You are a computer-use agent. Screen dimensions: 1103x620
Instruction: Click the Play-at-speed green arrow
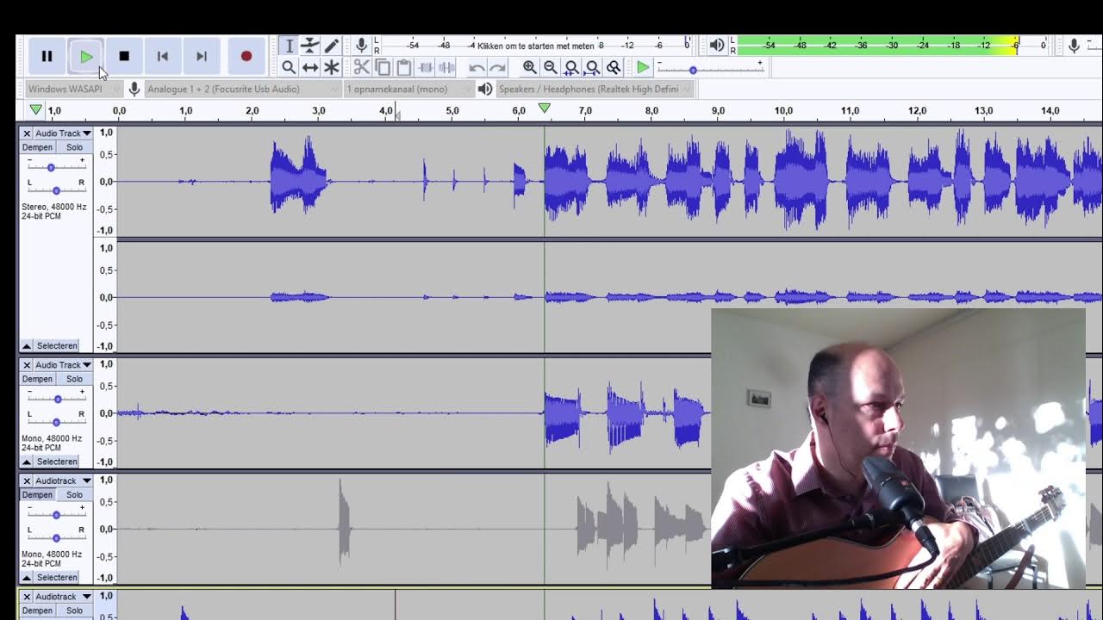click(643, 67)
